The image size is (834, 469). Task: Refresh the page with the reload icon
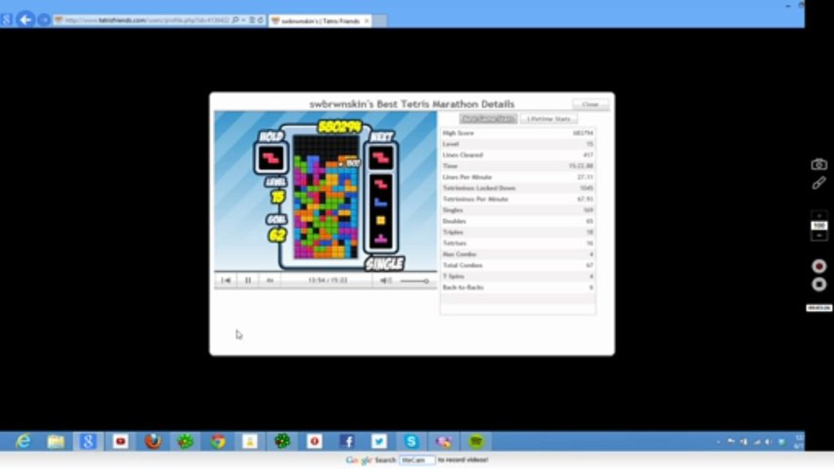260,20
